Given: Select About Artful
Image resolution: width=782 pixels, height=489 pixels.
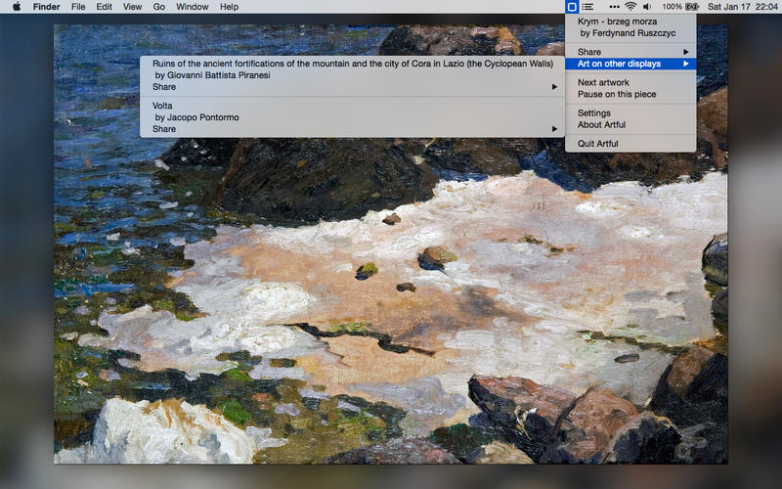Looking at the screenshot, I should pyautogui.click(x=630, y=125).
